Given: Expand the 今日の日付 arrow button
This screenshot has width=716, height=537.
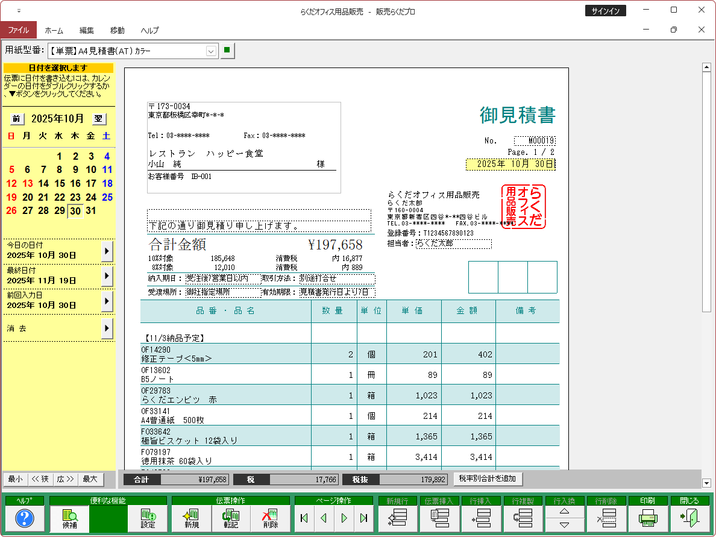Looking at the screenshot, I should [x=107, y=251].
